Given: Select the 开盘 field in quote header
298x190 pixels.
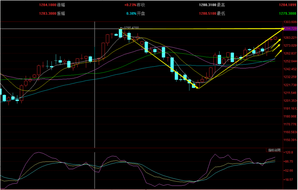Looking at the screenshot, I should pyautogui.click(x=142, y=13).
